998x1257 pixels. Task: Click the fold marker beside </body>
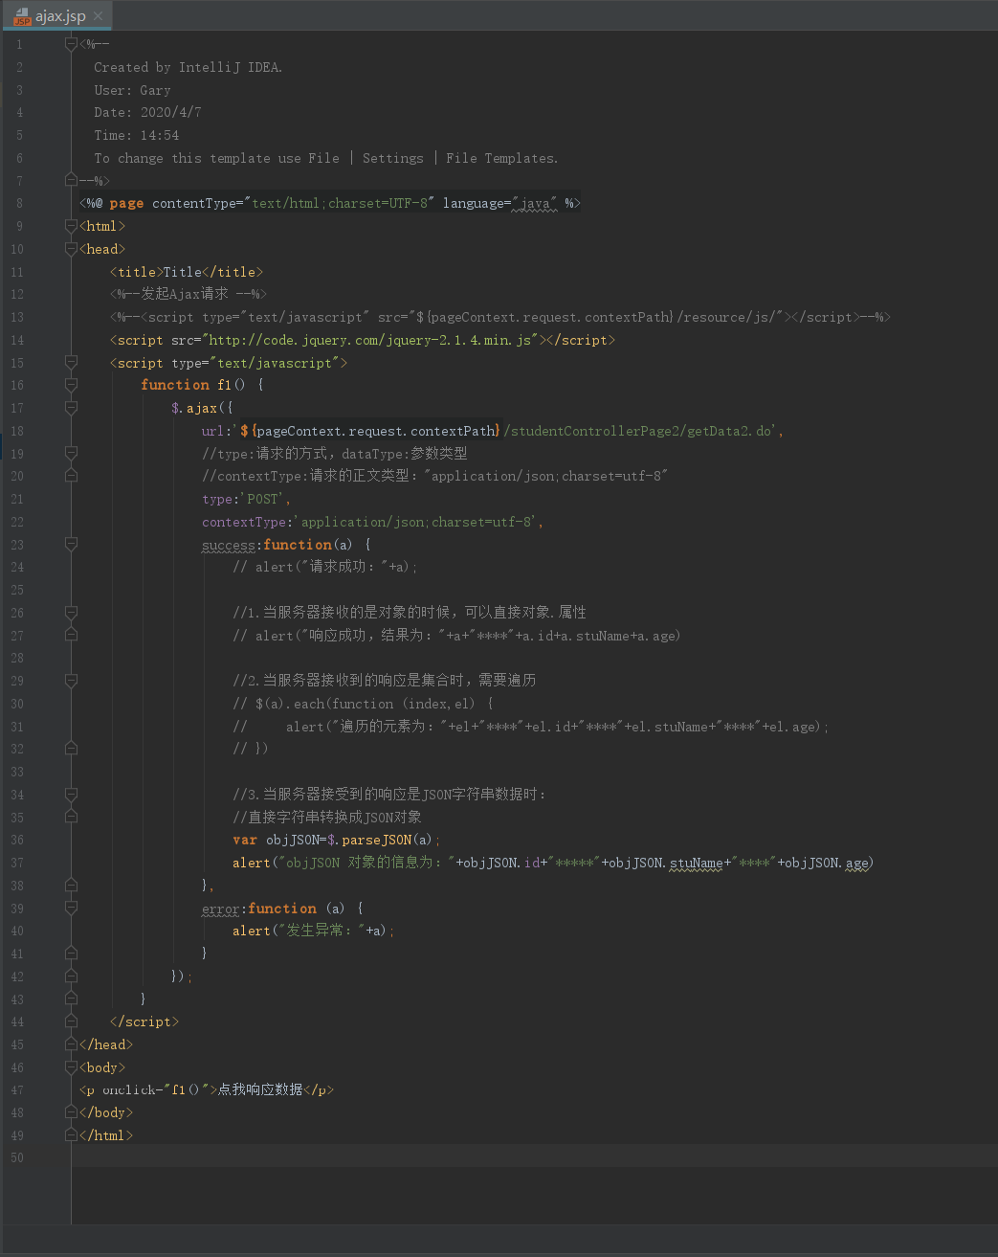tap(71, 1112)
